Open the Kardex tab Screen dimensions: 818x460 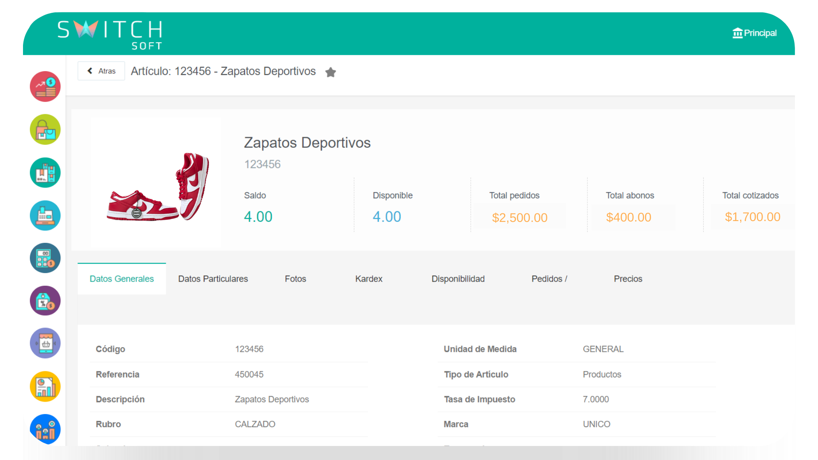(369, 279)
